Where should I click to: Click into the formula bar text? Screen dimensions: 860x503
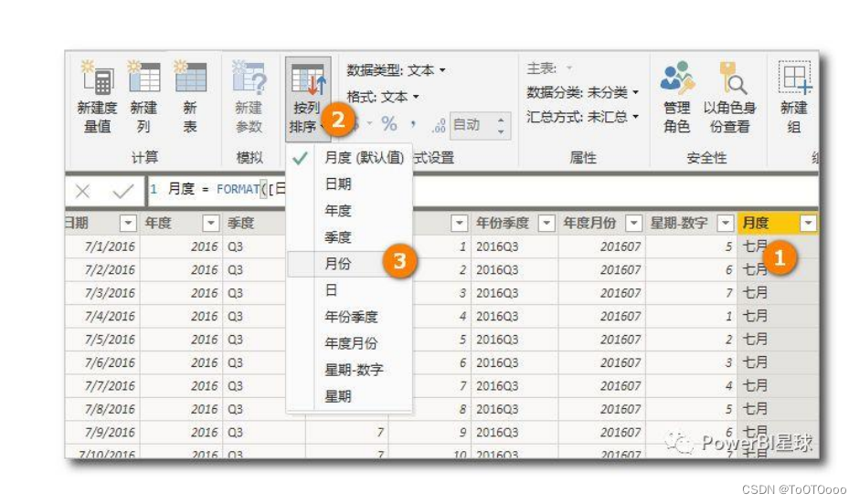tap(483, 191)
